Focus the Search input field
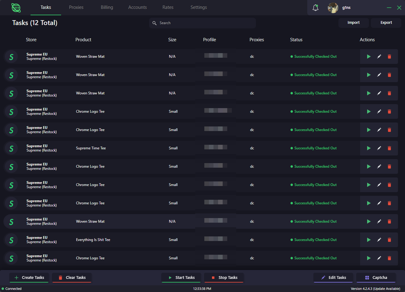This screenshot has width=405, height=292. pyautogui.click(x=202, y=23)
